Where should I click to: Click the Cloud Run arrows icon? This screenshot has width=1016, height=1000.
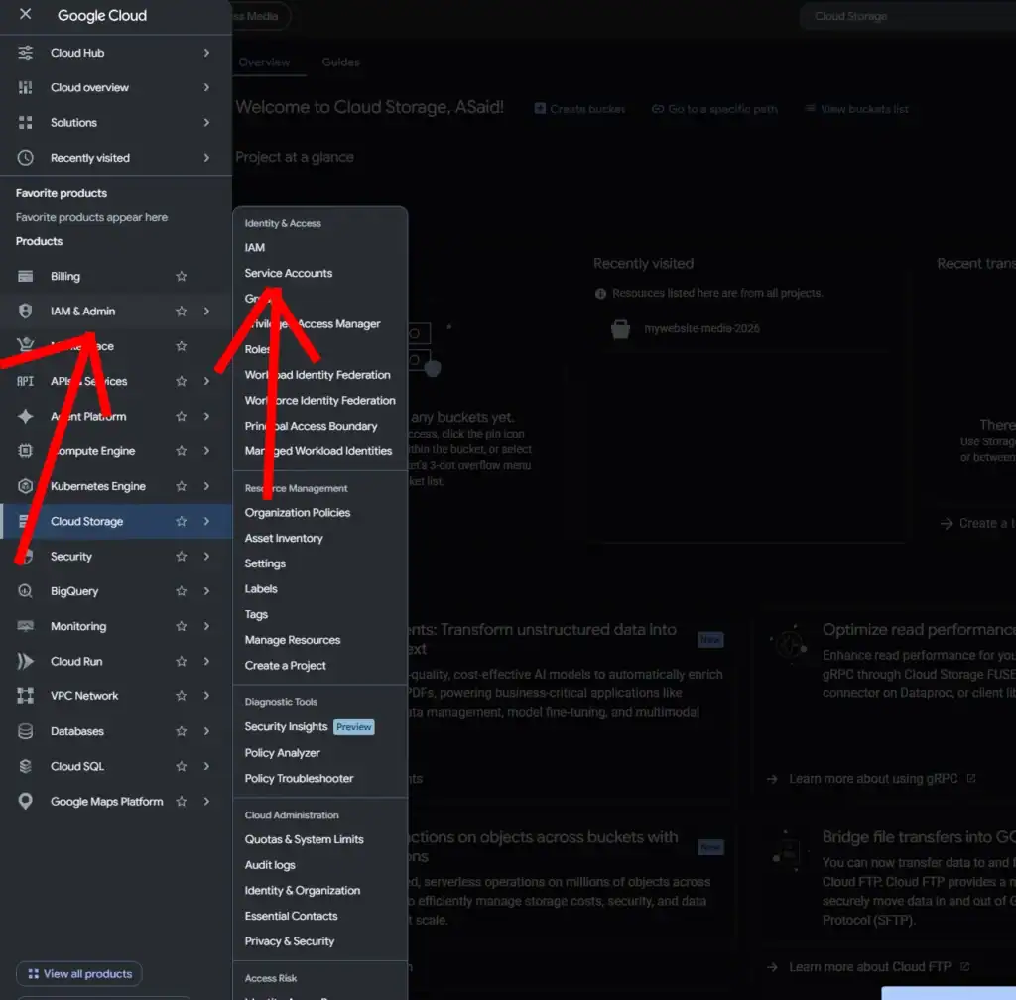(x=25, y=661)
